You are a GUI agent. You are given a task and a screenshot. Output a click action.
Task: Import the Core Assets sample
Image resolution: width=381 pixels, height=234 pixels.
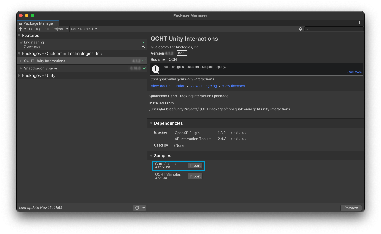(195, 166)
